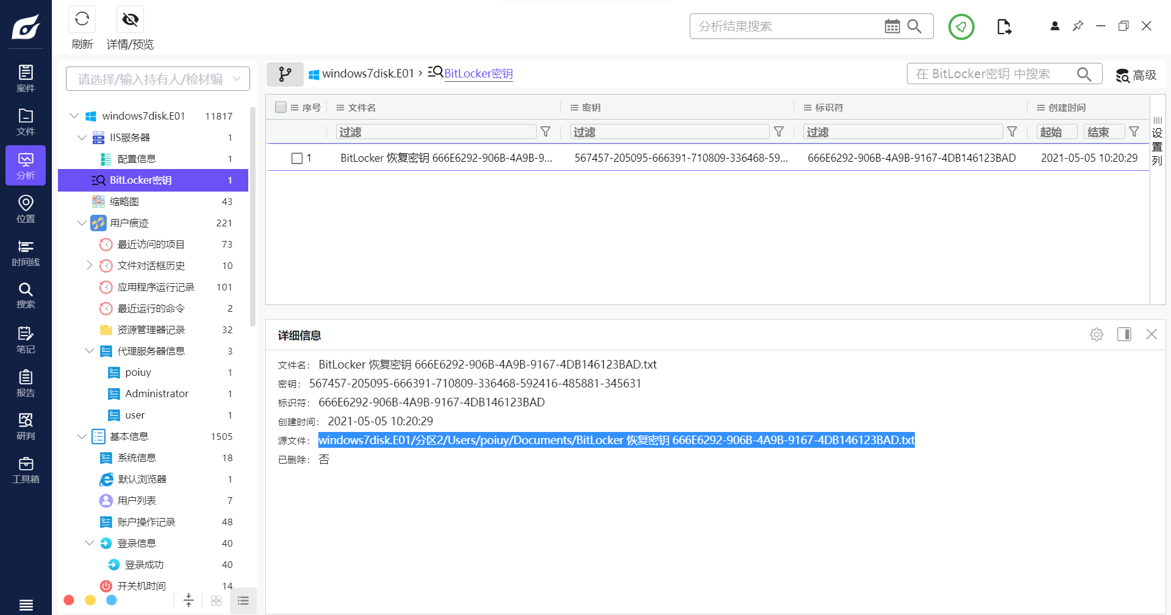Open the 设置列 column settings
This screenshot has width=1171, height=615.
tap(1157, 142)
